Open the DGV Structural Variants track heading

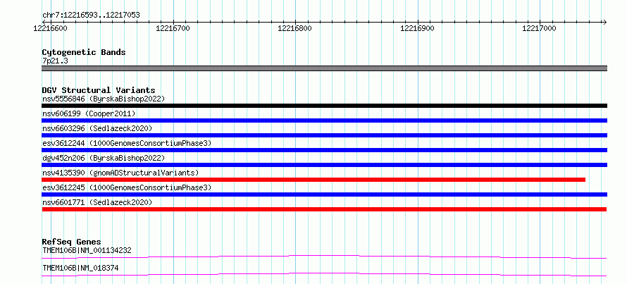[x=99, y=90]
